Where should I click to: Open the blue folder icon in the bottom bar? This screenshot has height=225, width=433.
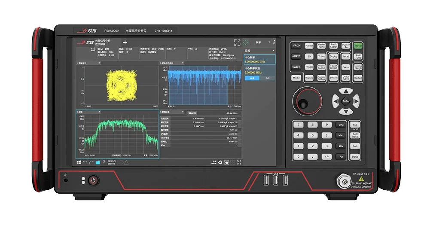(x=98, y=162)
